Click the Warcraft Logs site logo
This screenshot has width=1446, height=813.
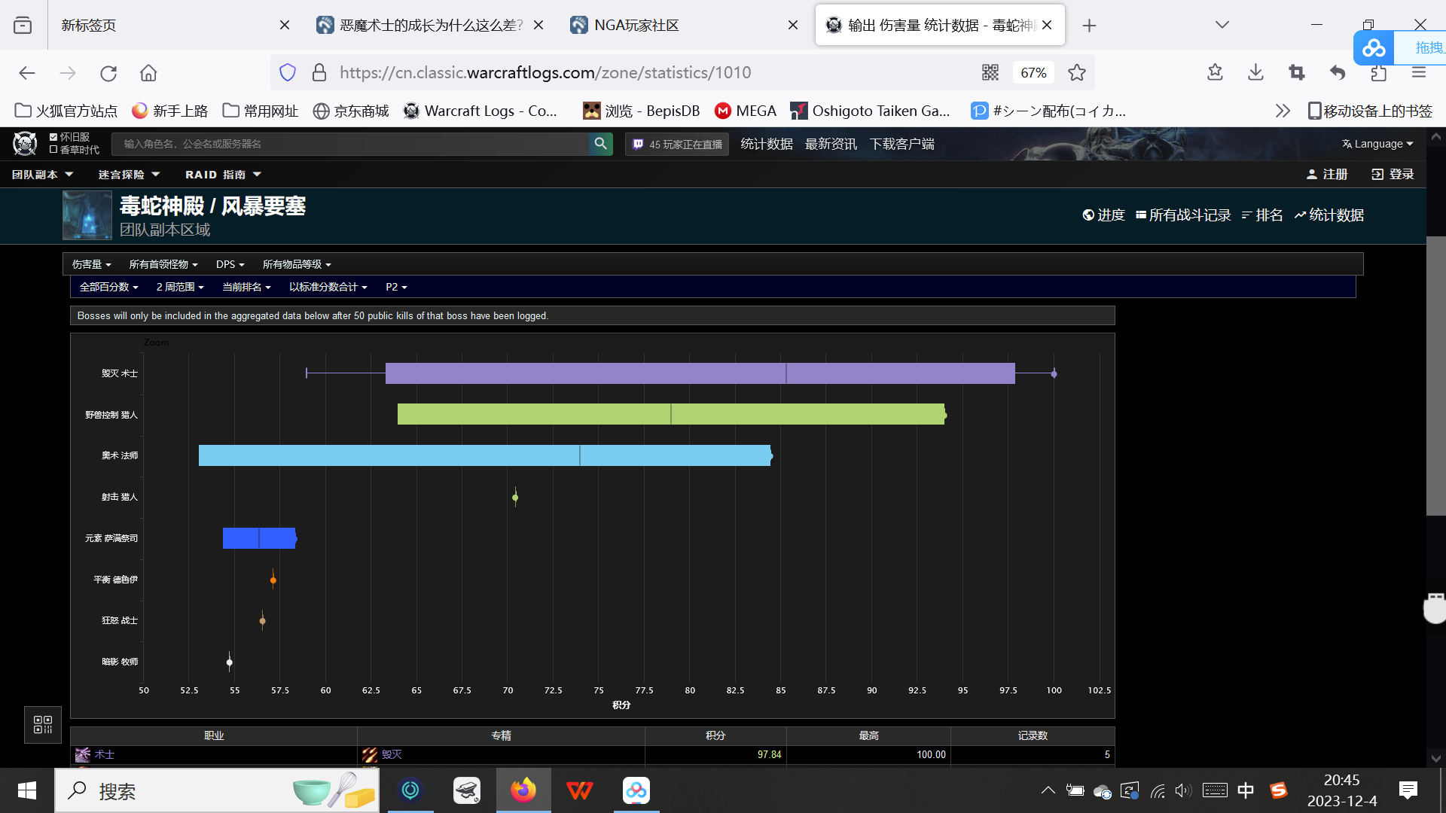pos(25,143)
